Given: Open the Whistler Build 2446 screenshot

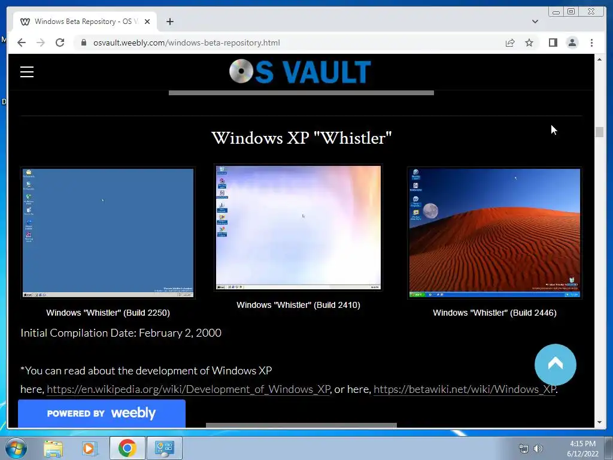Looking at the screenshot, I should [494, 233].
